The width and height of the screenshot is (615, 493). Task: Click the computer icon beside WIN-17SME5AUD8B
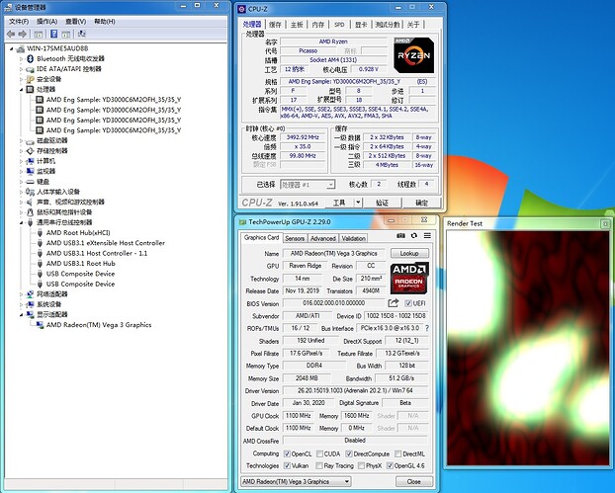pos(21,48)
